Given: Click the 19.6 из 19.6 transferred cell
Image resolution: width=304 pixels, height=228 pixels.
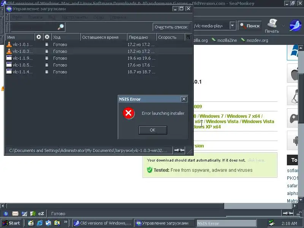Looking at the screenshot, I should pos(141,58).
